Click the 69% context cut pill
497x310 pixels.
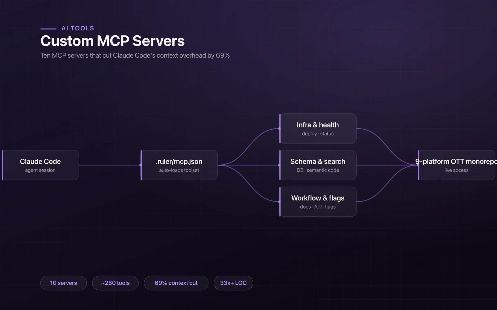[x=176, y=283]
